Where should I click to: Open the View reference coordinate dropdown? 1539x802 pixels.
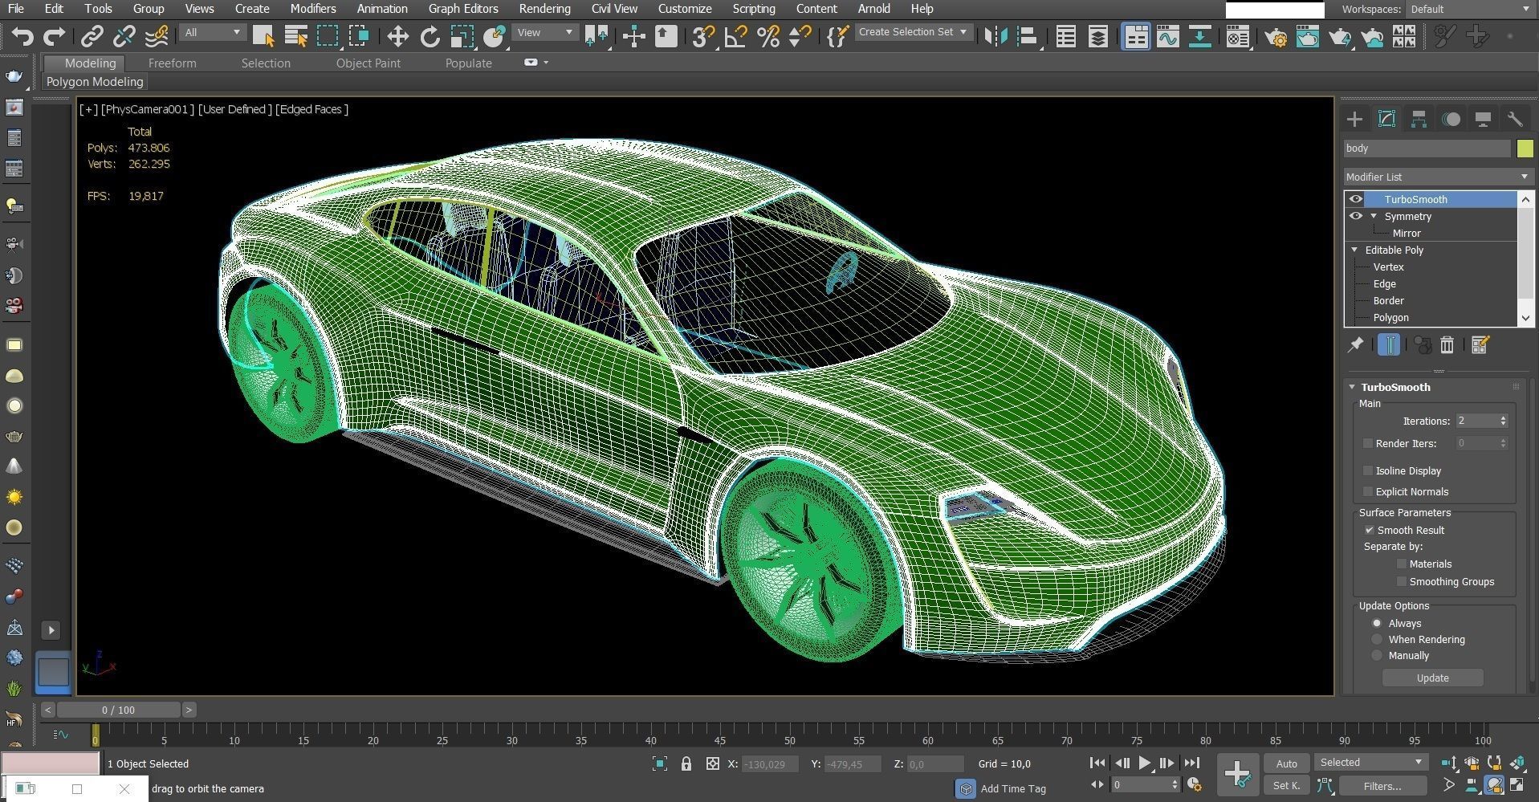(x=544, y=32)
